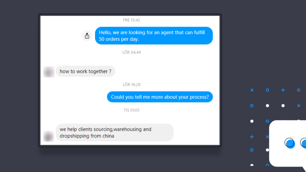
Task: Click the blue ring left of the two white dots
Action: 252,106
